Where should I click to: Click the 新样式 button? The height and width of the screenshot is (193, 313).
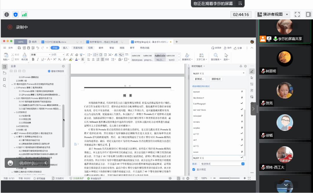[200, 79]
